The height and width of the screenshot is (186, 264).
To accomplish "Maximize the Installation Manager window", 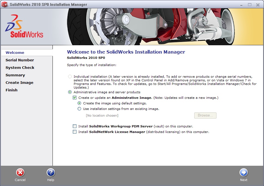I will coord(250,5).
